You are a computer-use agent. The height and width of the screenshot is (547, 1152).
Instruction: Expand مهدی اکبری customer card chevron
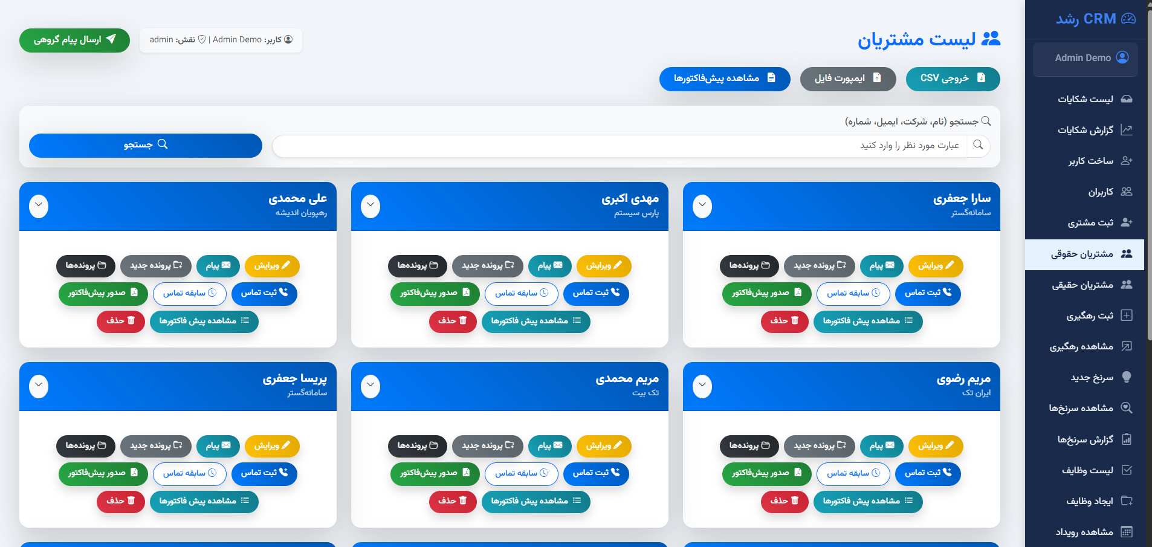pyautogui.click(x=371, y=206)
